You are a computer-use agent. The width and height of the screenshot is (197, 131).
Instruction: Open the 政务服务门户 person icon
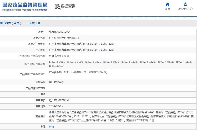tap(185, 4)
